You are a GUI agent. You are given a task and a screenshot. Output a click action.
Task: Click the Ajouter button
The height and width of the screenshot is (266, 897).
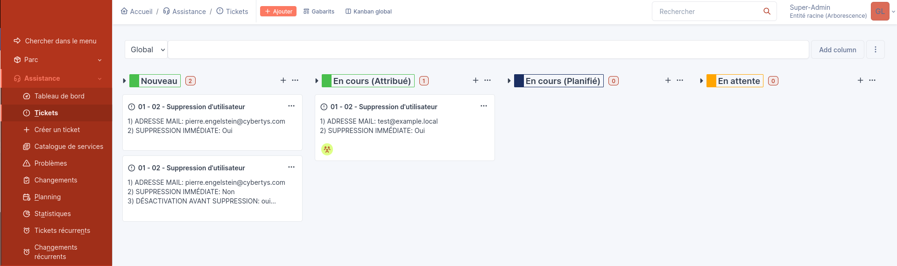(x=278, y=11)
